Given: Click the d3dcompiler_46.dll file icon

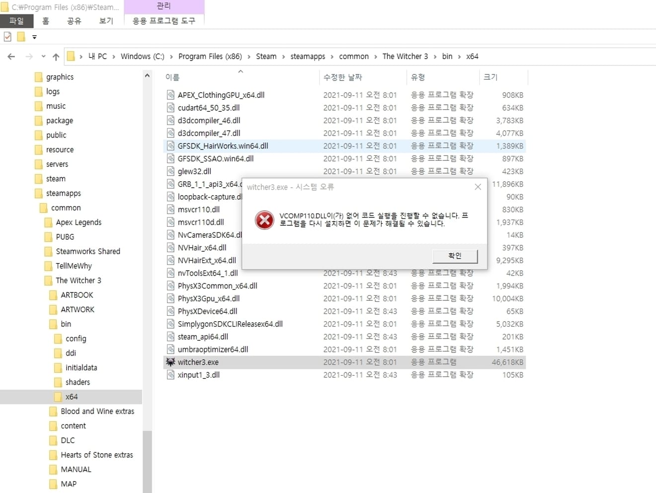Looking at the screenshot, I should [170, 120].
